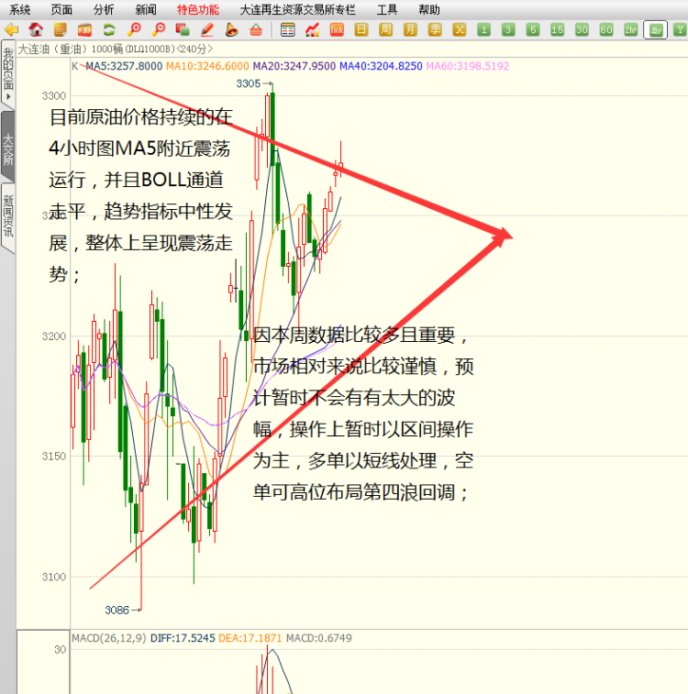Open the 工具 menu
The height and width of the screenshot is (694, 688).
[387, 10]
